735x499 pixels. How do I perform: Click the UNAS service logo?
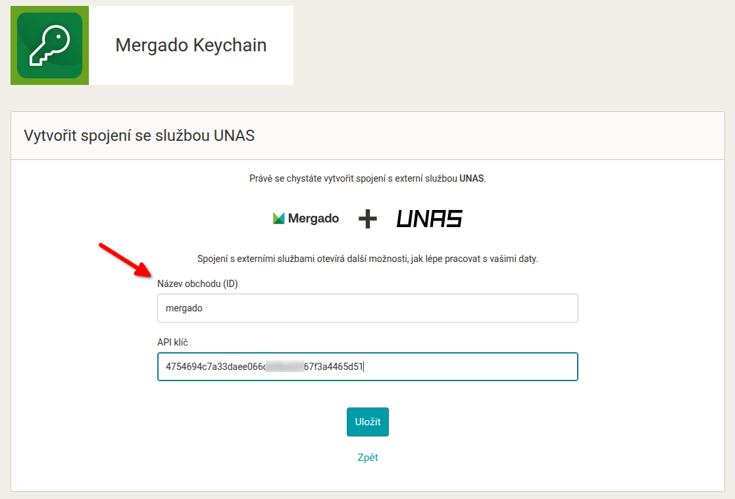[x=428, y=218]
